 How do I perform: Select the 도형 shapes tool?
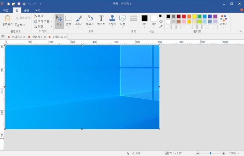pyautogui.click(x=122, y=20)
